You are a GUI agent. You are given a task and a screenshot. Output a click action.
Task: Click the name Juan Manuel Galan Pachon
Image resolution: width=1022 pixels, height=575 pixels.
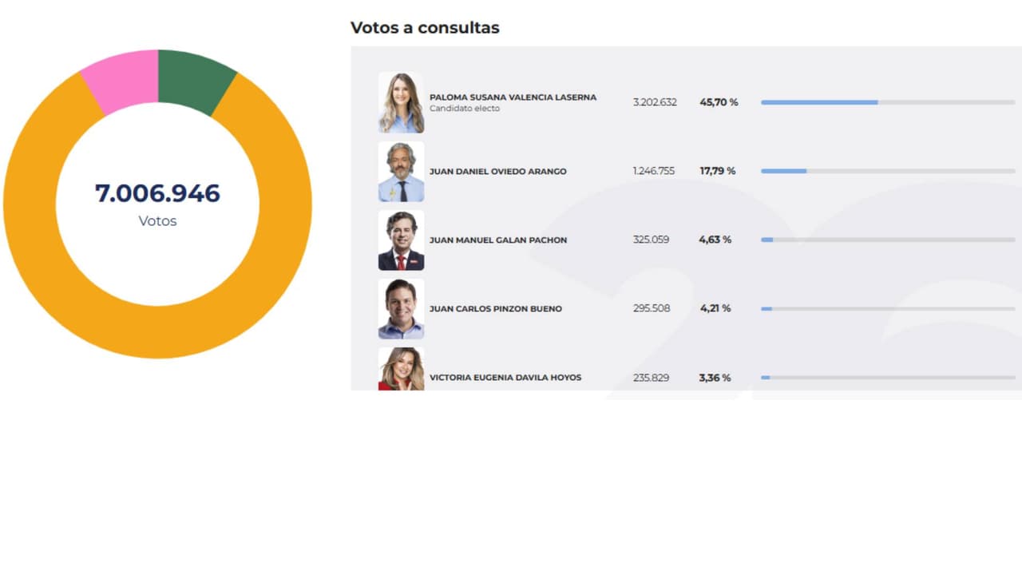pyautogui.click(x=497, y=240)
